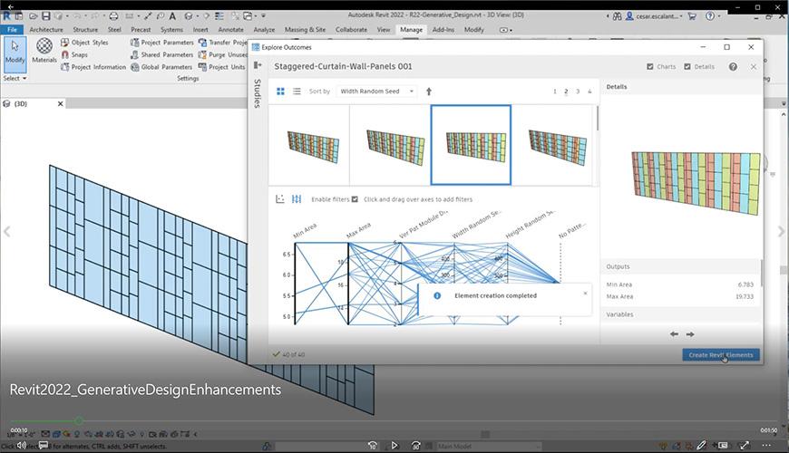Open video captions icon
Viewport: 789px width, 453px height.
pyautogui.click(x=44, y=445)
